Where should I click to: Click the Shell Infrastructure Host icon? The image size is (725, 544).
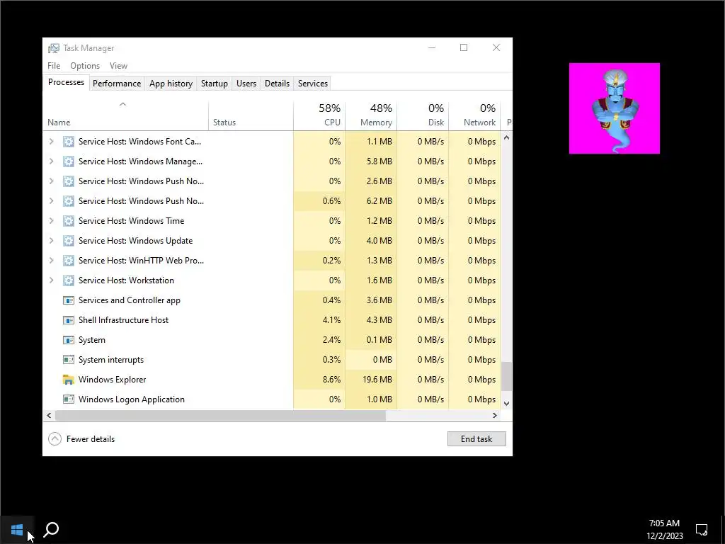point(69,321)
